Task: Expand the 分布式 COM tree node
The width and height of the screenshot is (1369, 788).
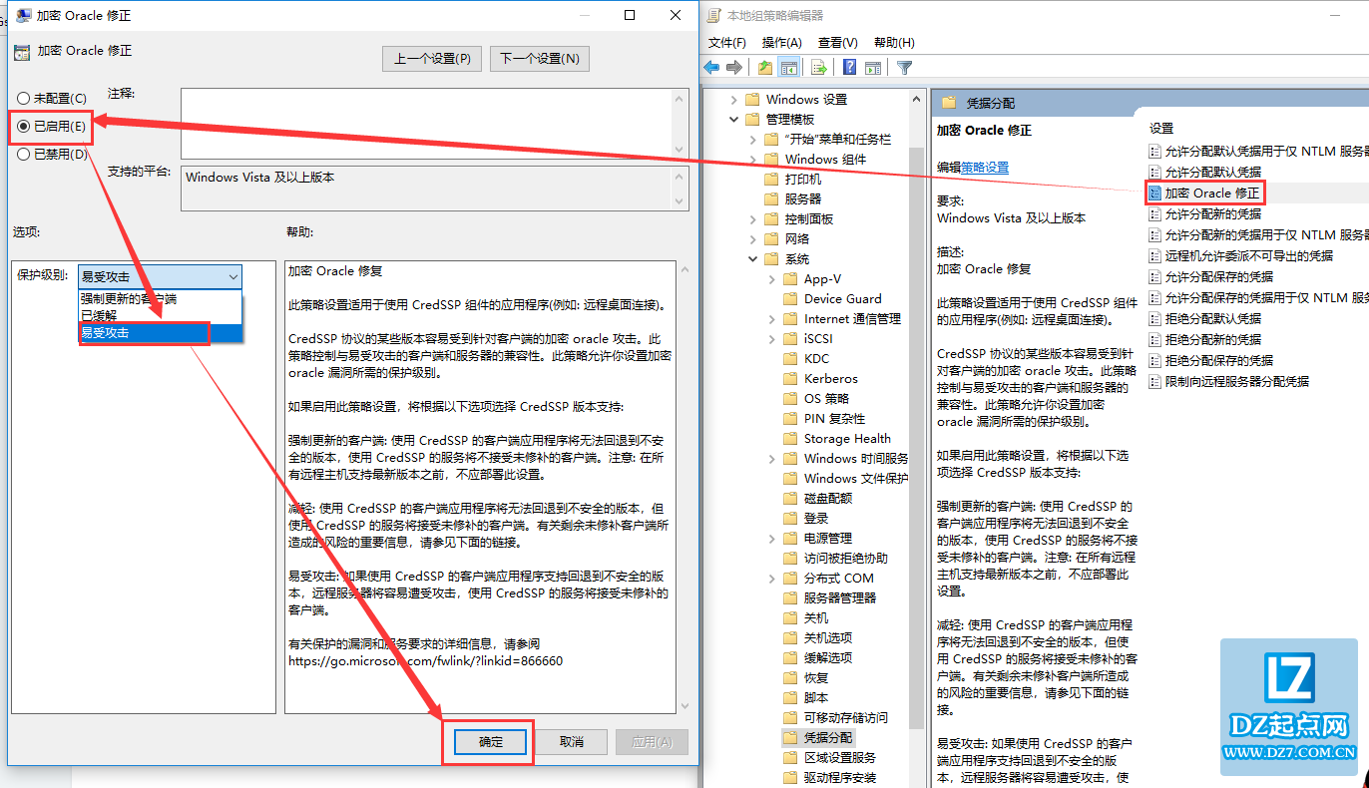Action: click(x=772, y=578)
